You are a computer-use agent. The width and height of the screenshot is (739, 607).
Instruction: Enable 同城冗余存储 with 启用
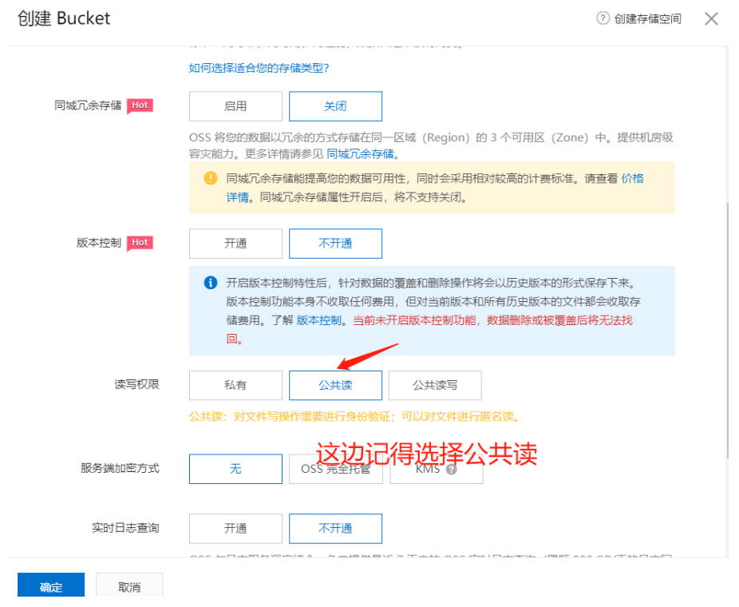tap(235, 106)
